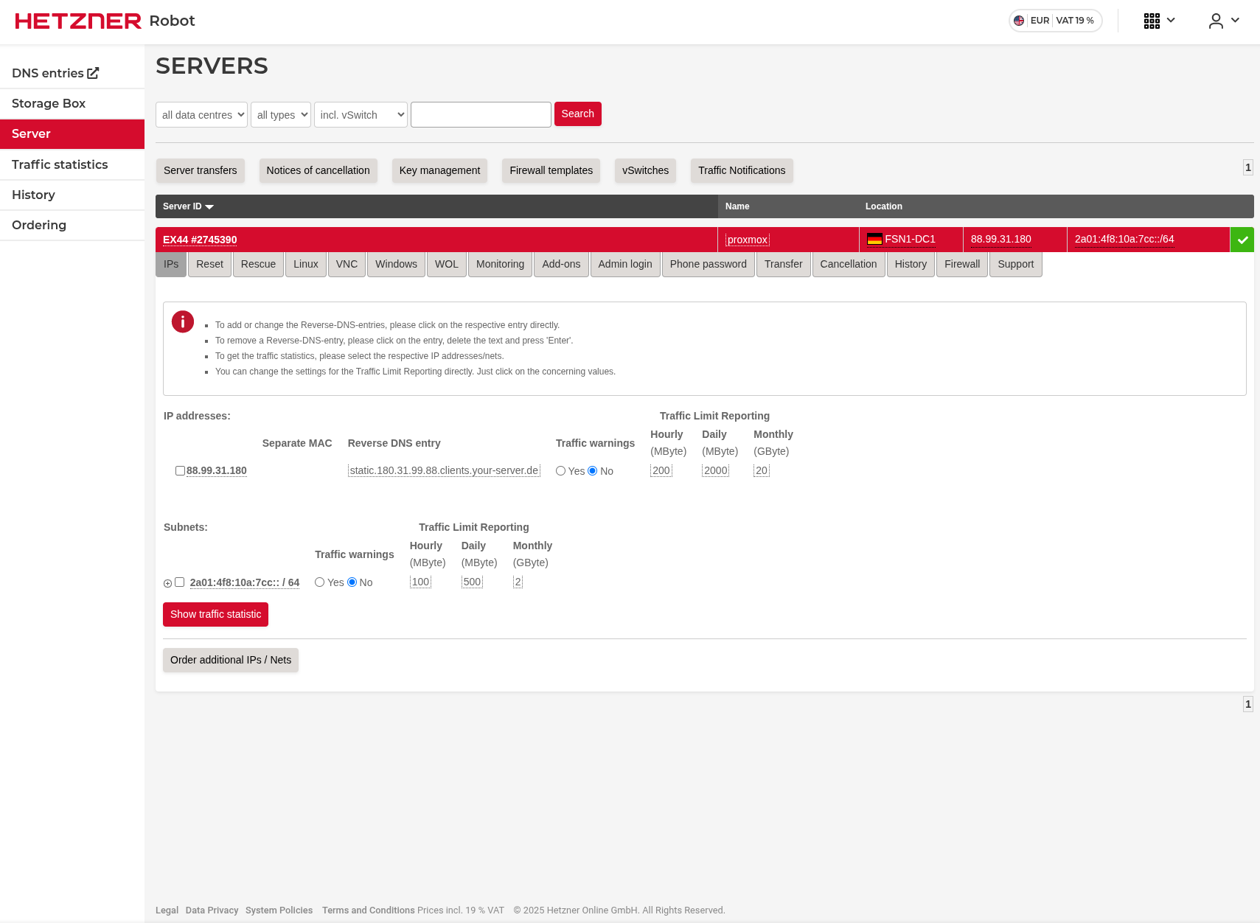
Task: Open the Firewall tab
Action: pyautogui.click(x=961, y=264)
